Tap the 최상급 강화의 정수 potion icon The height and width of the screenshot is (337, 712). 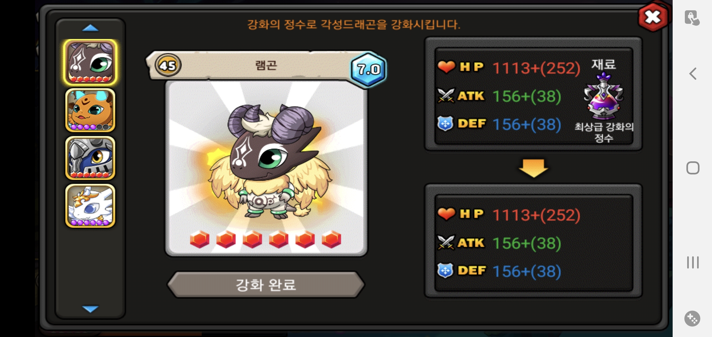click(x=603, y=96)
